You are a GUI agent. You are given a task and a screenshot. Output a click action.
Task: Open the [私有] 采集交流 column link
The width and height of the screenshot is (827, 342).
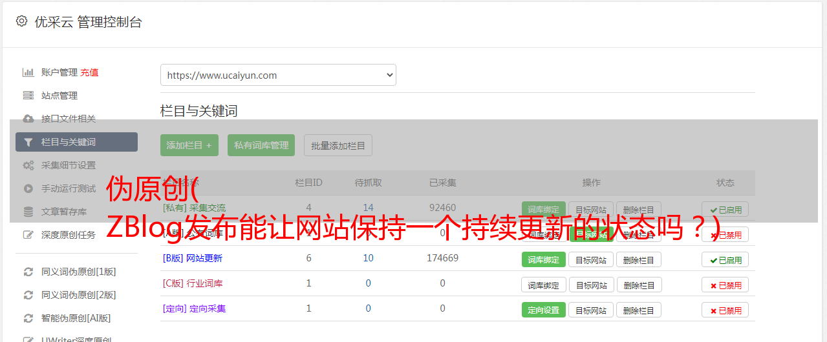tap(194, 208)
